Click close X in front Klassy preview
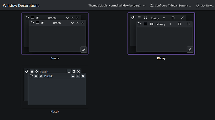Screen dimensions: 215x120 (x=189, y=24)
